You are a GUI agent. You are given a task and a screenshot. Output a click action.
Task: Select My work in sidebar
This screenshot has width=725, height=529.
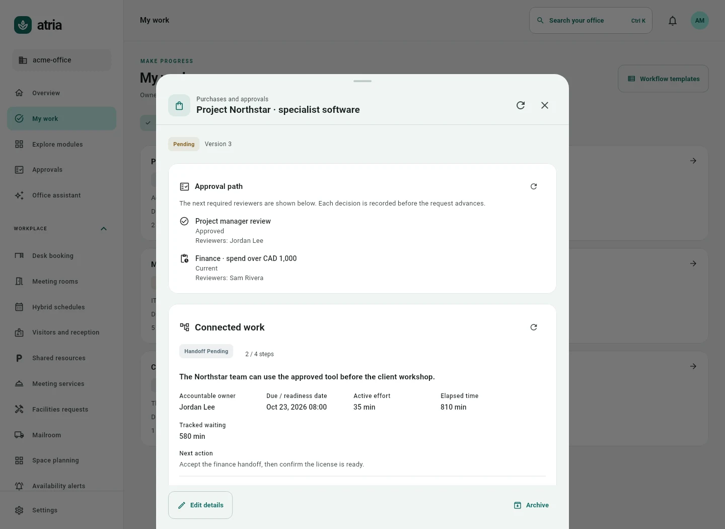61,119
